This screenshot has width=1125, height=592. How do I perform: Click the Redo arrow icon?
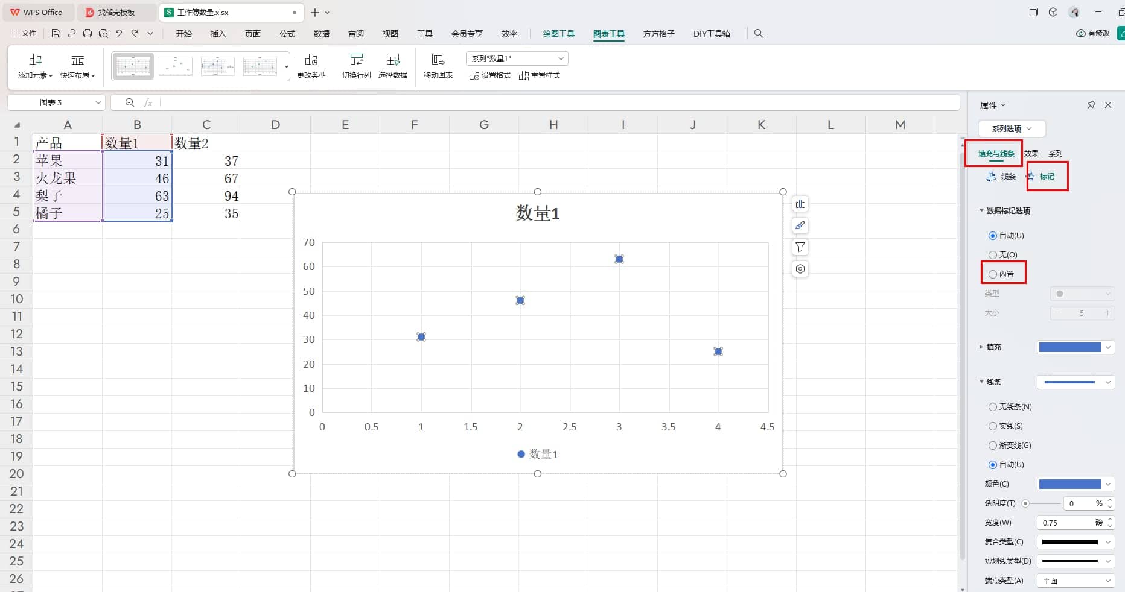[135, 33]
